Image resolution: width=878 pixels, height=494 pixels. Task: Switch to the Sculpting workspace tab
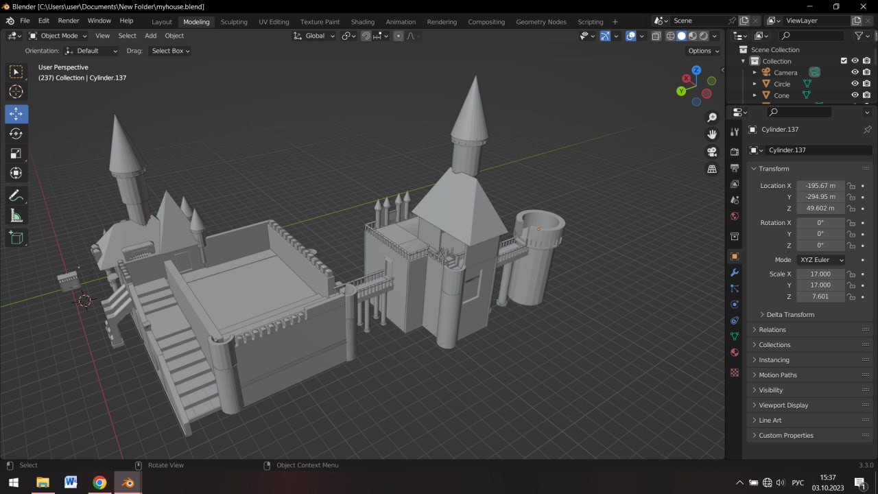tap(234, 21)
